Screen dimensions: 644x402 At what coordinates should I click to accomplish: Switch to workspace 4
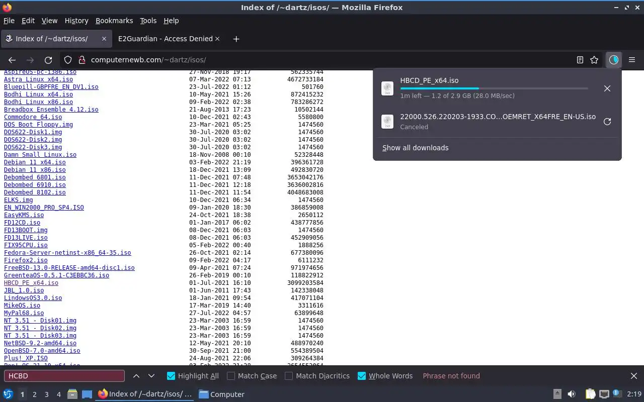coord(58,394)
